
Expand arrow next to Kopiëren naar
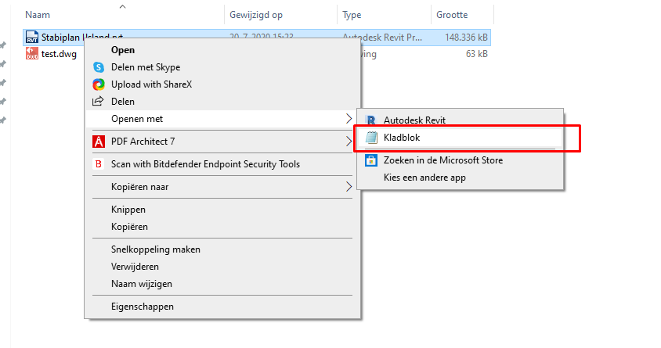[x=349, y=187]
